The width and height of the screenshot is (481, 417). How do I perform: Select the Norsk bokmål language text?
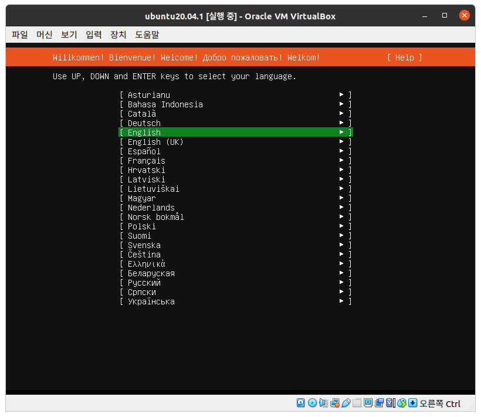[x=156, y=217]
